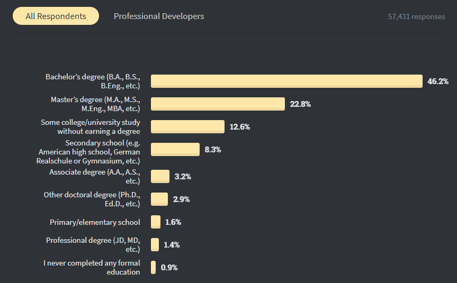The width and height of the screenshot is (457, 283).
Task: Click the 1.6% value label
Action: 173,222
